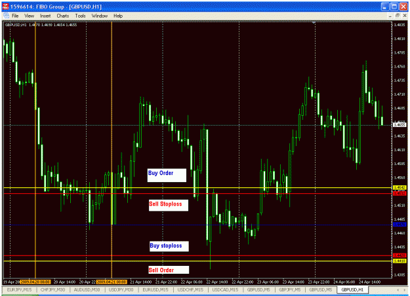Minimize the main FIBO Group window
The image size is (410, 296).
click(384, 7)
